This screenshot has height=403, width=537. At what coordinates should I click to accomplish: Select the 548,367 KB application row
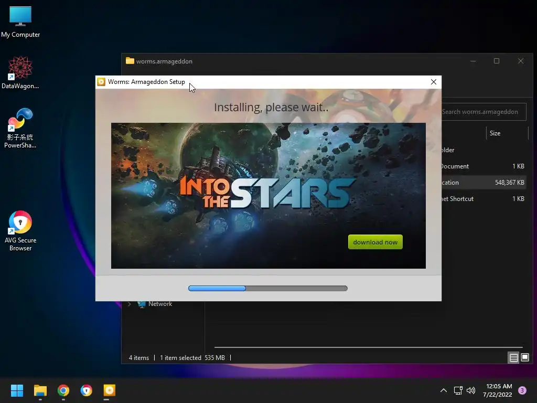484,183
